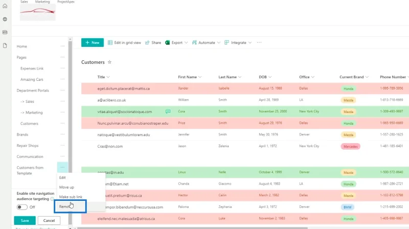Click the navigation pane vertical scrollbar

point(70,133)
